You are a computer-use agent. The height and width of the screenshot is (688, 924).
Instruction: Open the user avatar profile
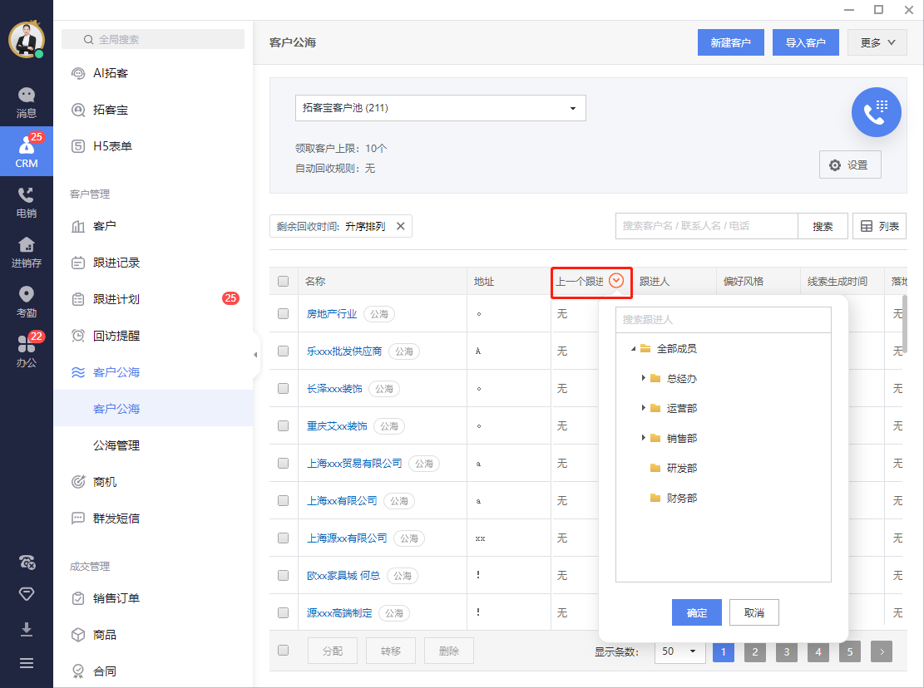point(27,40)
